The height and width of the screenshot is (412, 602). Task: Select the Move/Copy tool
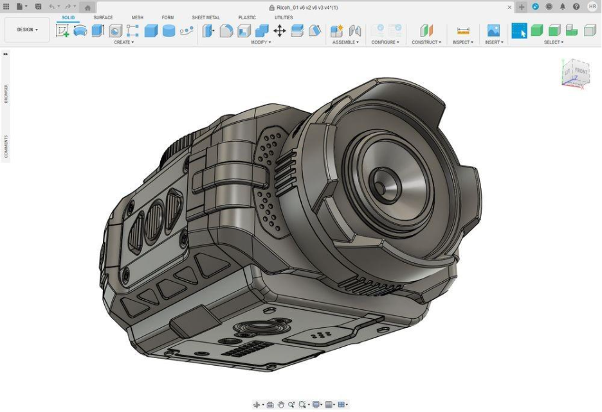pos(280,31)
